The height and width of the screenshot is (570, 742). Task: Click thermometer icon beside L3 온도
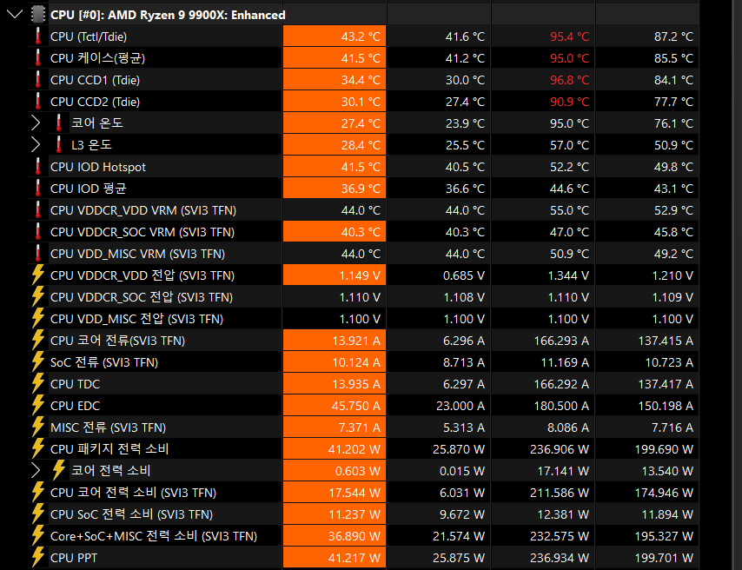pyautogui.click(x=59, y=145)
